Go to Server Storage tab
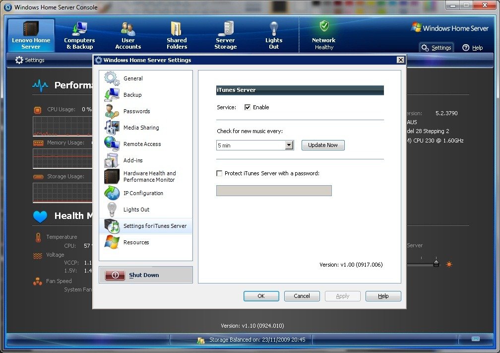Screen dimensions: 500x353 [225, 35]
